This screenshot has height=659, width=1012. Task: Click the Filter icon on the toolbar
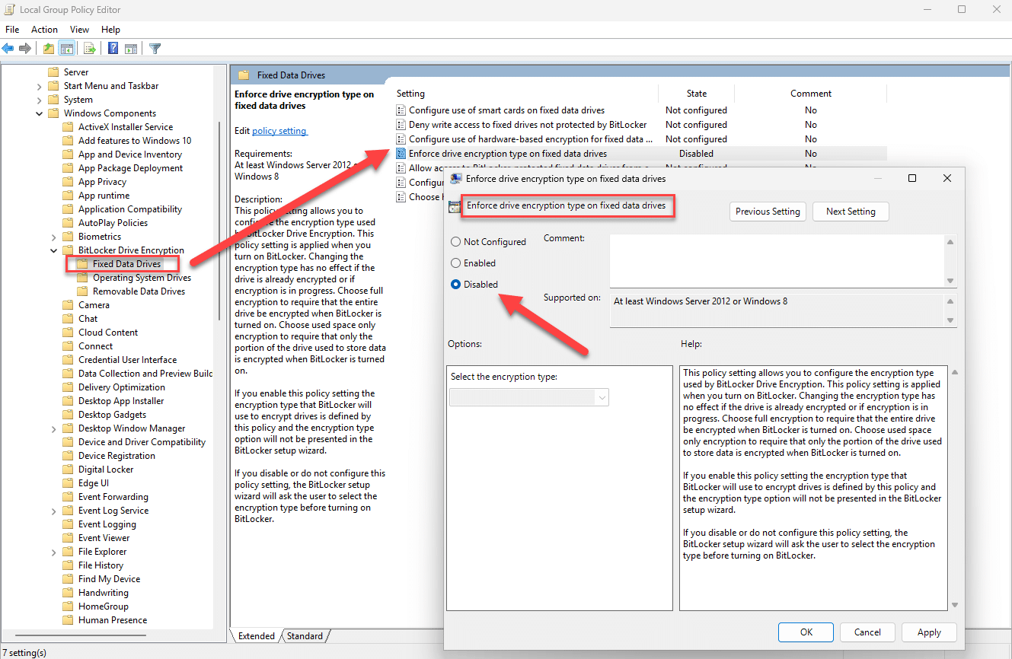coord(155,48)
